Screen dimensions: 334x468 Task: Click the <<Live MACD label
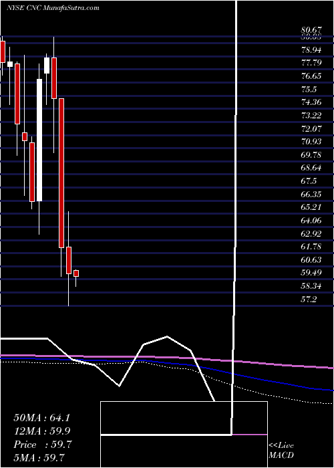(x=281, y=451)
